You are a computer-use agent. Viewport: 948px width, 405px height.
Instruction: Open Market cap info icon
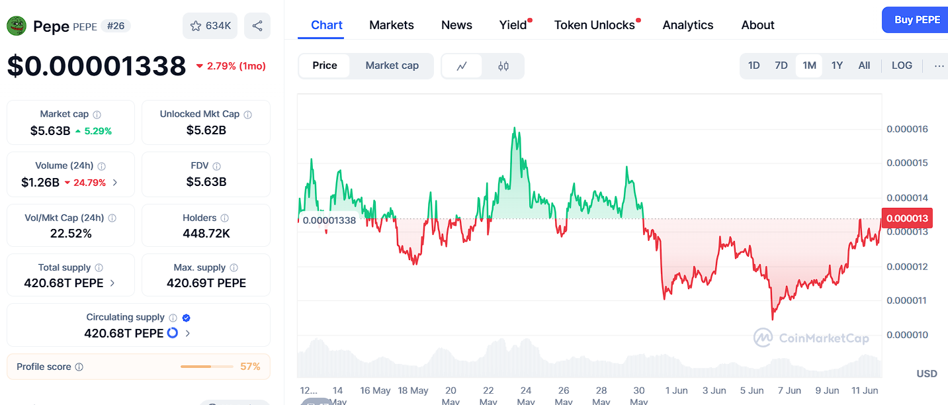point(97,114)
